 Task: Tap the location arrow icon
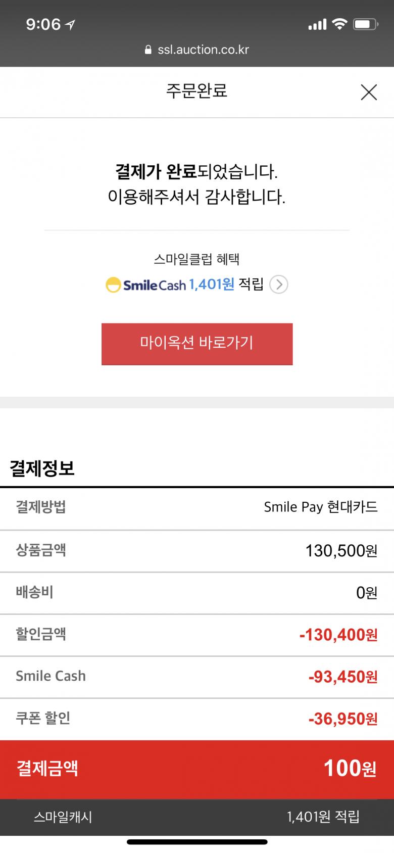pyautogui.click(x=70, y=24)
